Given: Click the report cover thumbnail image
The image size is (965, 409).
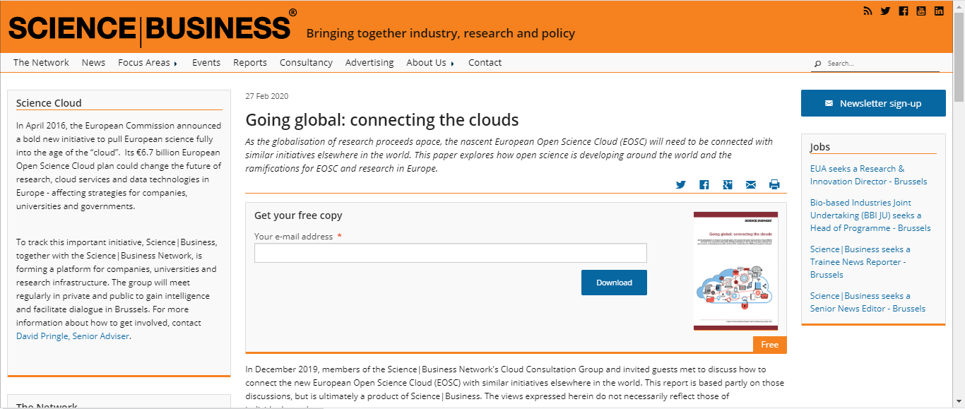Looking at the screenshot, I should (x=735, y=271).
